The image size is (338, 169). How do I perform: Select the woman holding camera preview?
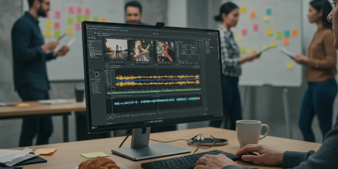tap(165, 52)
